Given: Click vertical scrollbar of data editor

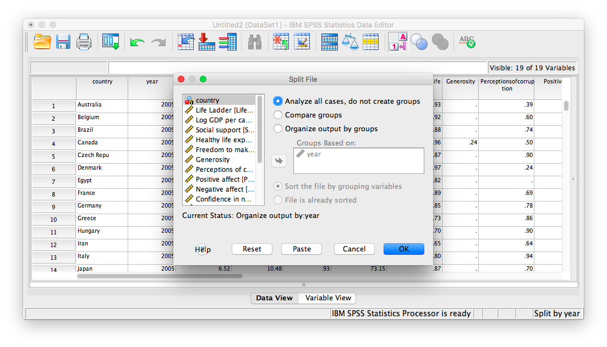Looking at the screenshot, I should tap(566, 106).
